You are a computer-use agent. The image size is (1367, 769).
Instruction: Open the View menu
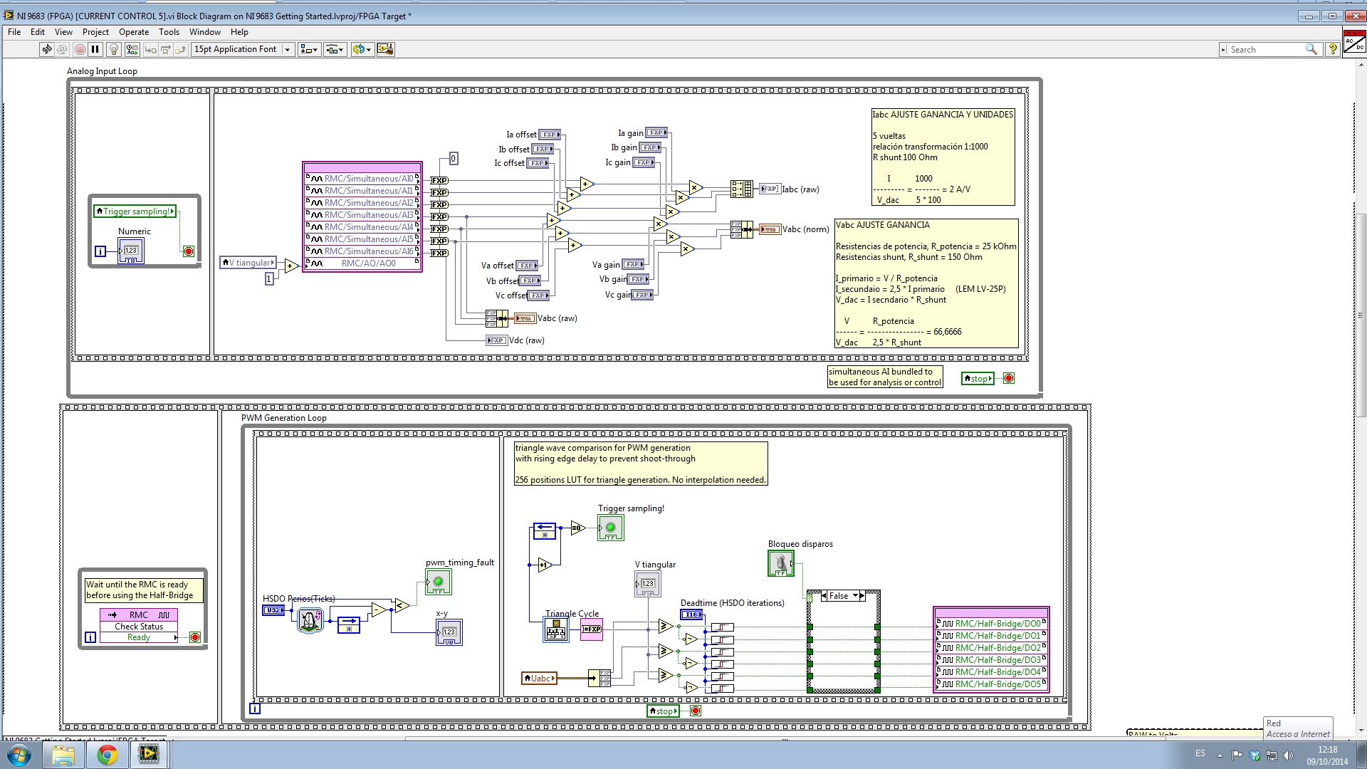pyautogui.click(x=63, y=32)
